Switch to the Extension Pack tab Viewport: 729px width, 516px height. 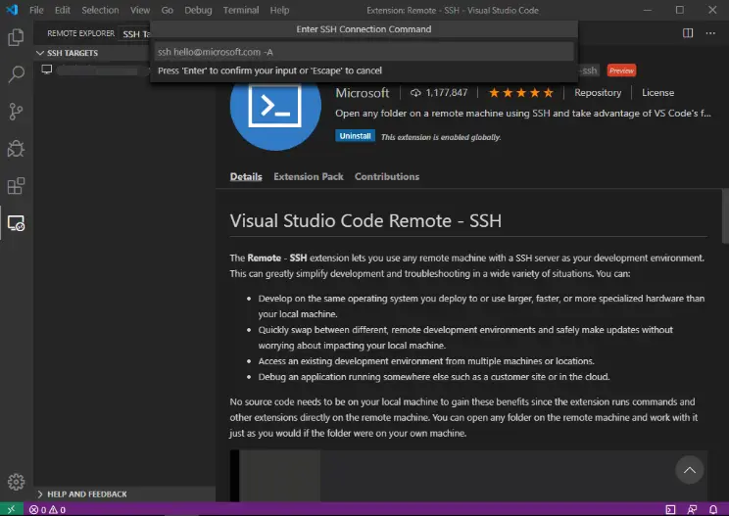pyautogui.click(x=309, y=176)
